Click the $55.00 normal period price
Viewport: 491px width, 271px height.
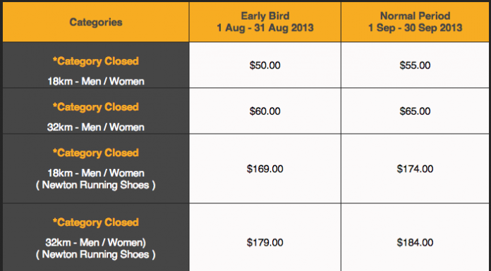415,65
